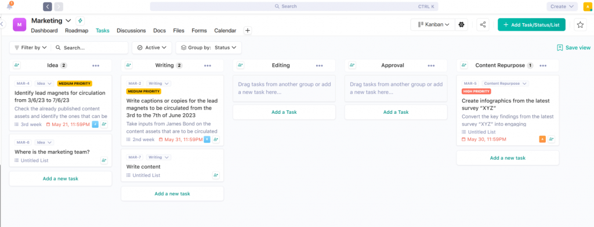Click the orange assignee avatar on MAR-5 card
This screenshot has height=227, width=594.
pos(542,139)
